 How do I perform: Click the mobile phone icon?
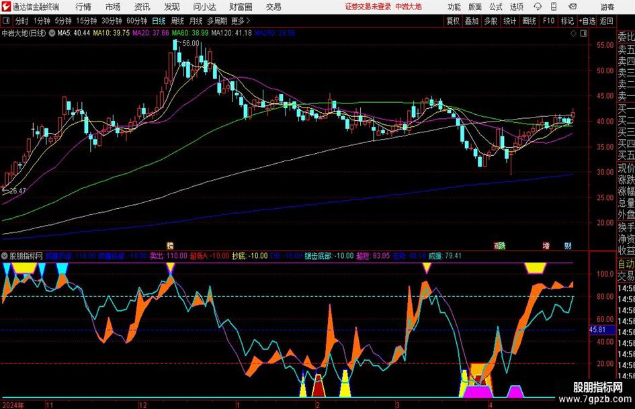tap(554, 7)
